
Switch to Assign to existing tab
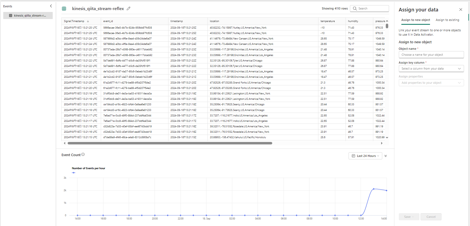pyautogui.click(x=447, y=20)
